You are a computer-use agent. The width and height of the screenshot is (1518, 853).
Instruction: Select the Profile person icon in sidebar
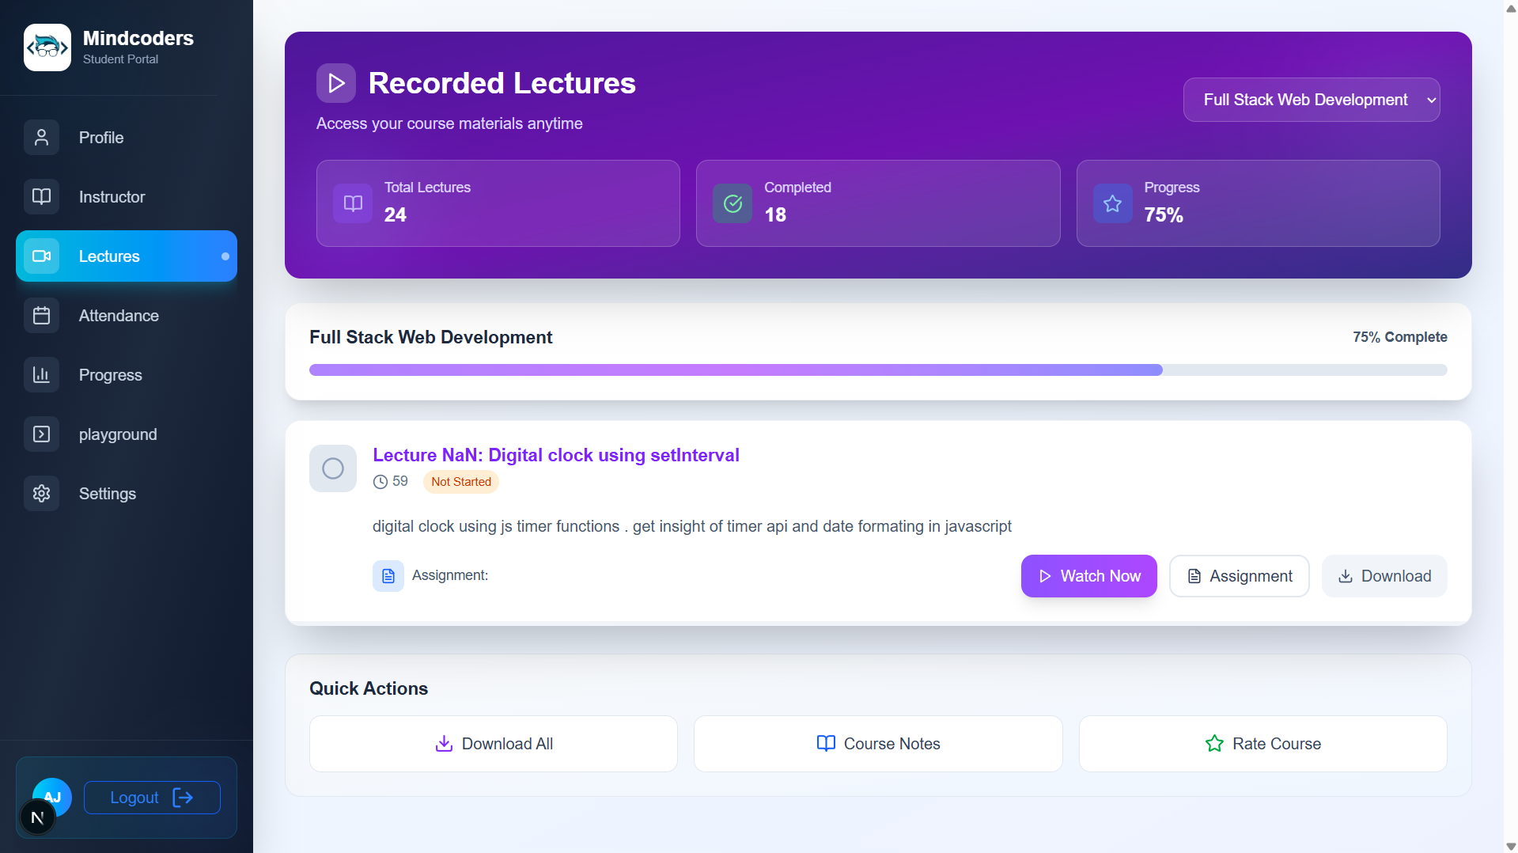(x=40, y=137)
